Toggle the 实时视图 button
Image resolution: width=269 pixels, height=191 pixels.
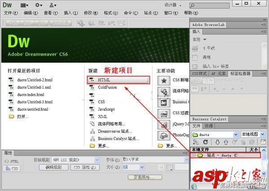pos(61,23)
